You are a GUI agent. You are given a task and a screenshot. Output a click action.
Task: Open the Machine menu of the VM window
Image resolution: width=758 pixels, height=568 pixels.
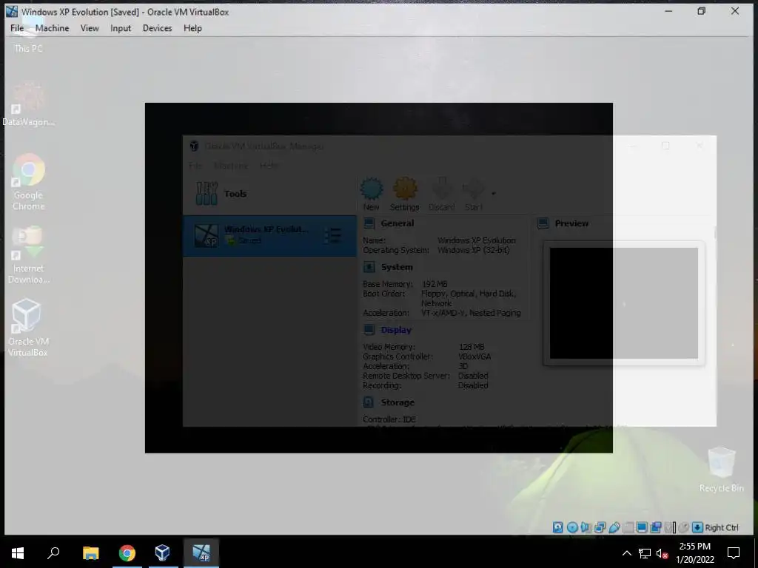coord(53,28)
